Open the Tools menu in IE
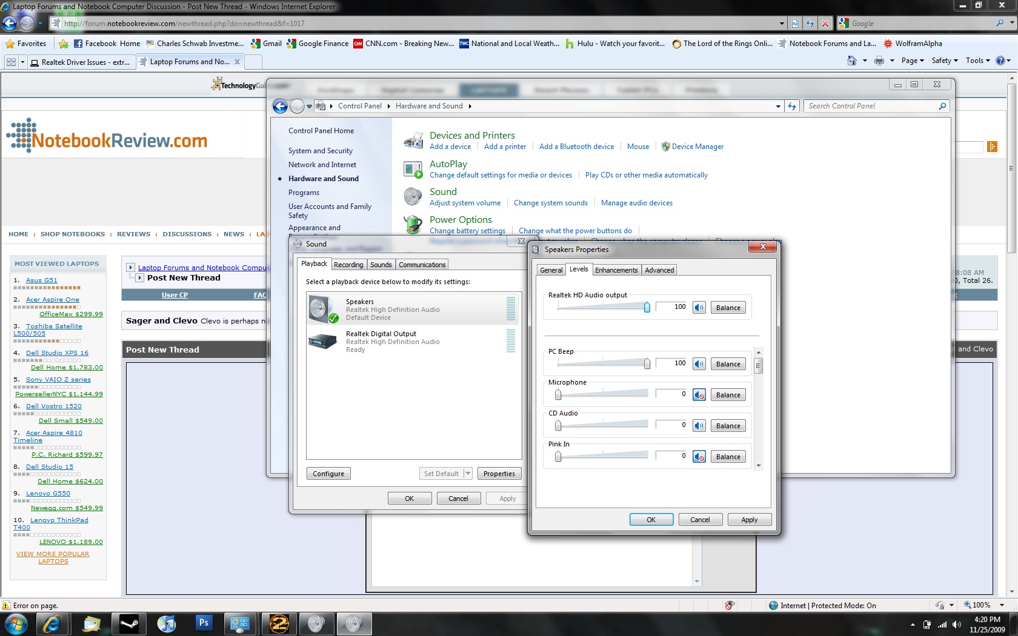This screenshot has width=1018, height=636. (978, 61)
